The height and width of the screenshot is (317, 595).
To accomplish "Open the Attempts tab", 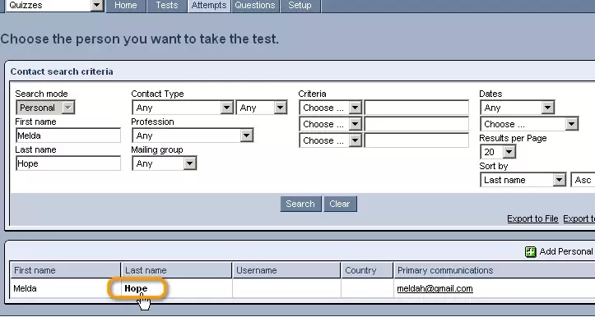I will pos(209,5).
